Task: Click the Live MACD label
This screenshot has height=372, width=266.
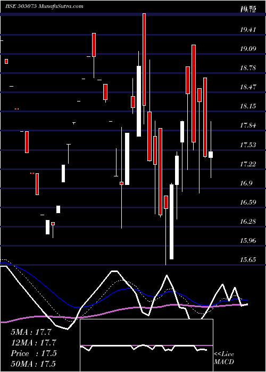Action: coord(224,358)
